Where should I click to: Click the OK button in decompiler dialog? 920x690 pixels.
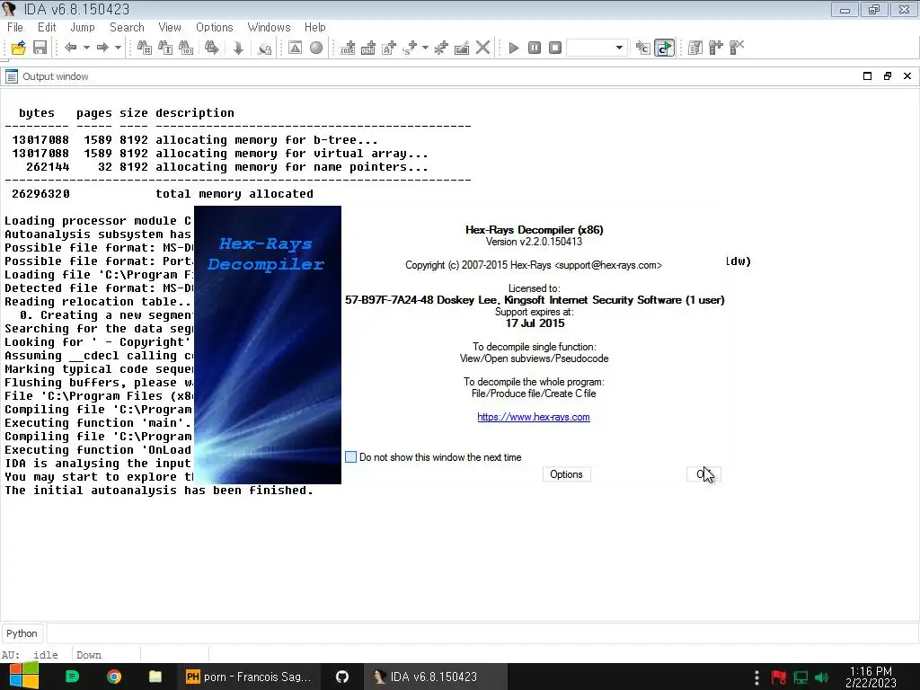click(703, 474)
